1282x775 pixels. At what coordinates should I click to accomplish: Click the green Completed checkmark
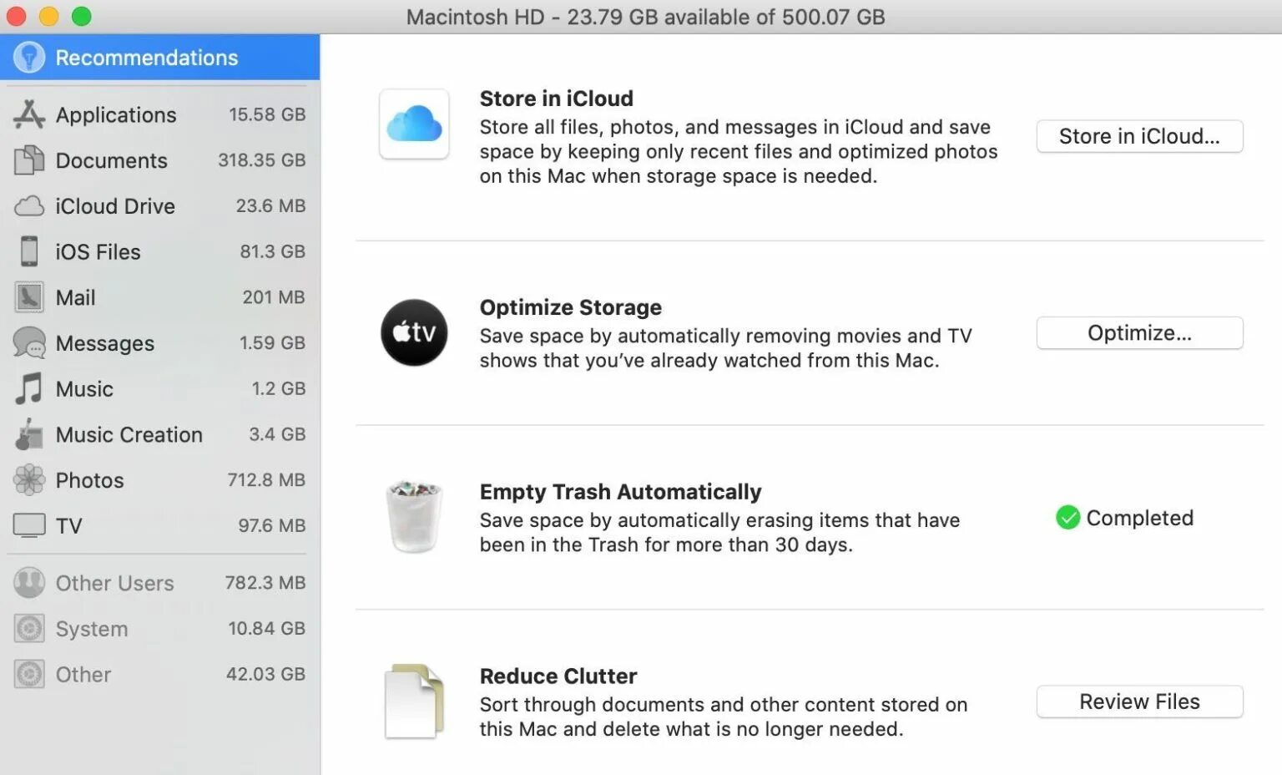tap(1067, 518)
